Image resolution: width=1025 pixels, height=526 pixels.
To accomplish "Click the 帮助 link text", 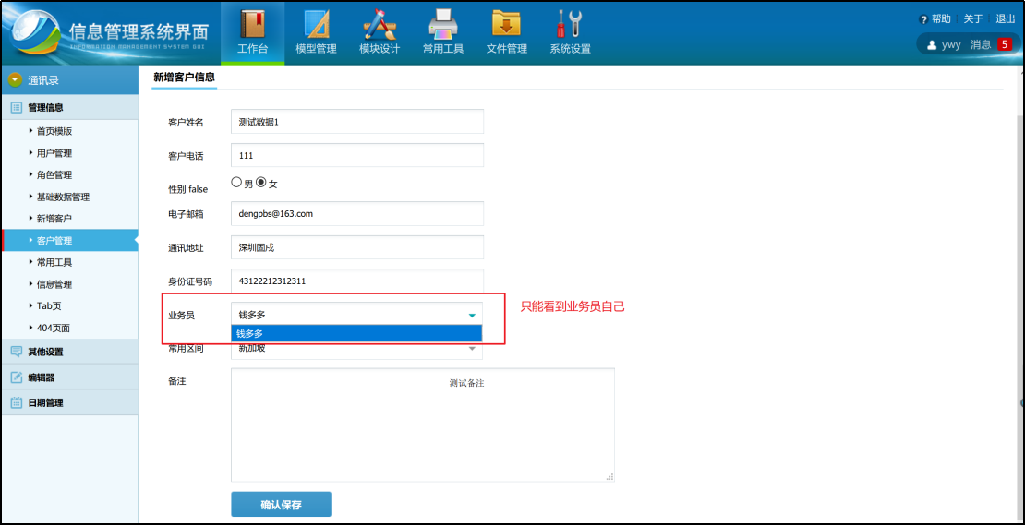I will point(941,19).
